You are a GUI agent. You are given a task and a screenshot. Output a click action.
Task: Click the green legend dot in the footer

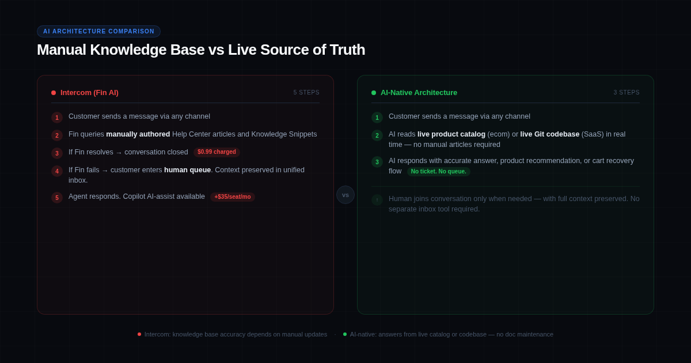[x=345, y=334]
